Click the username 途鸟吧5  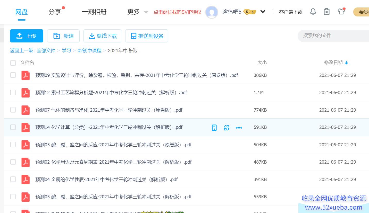232,12
